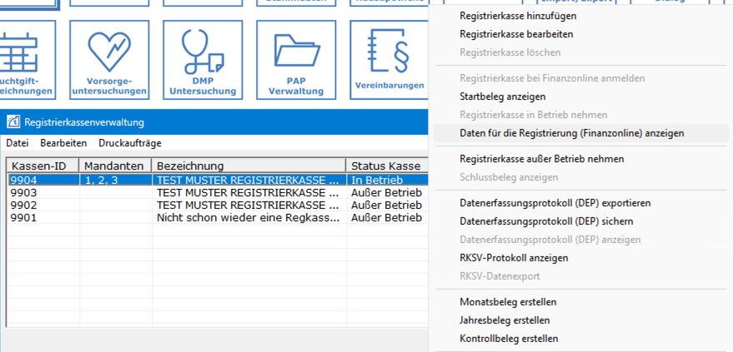
Task: Click the Registrierkassenverwaltung window title icon
Action: [x=13, y=122]
